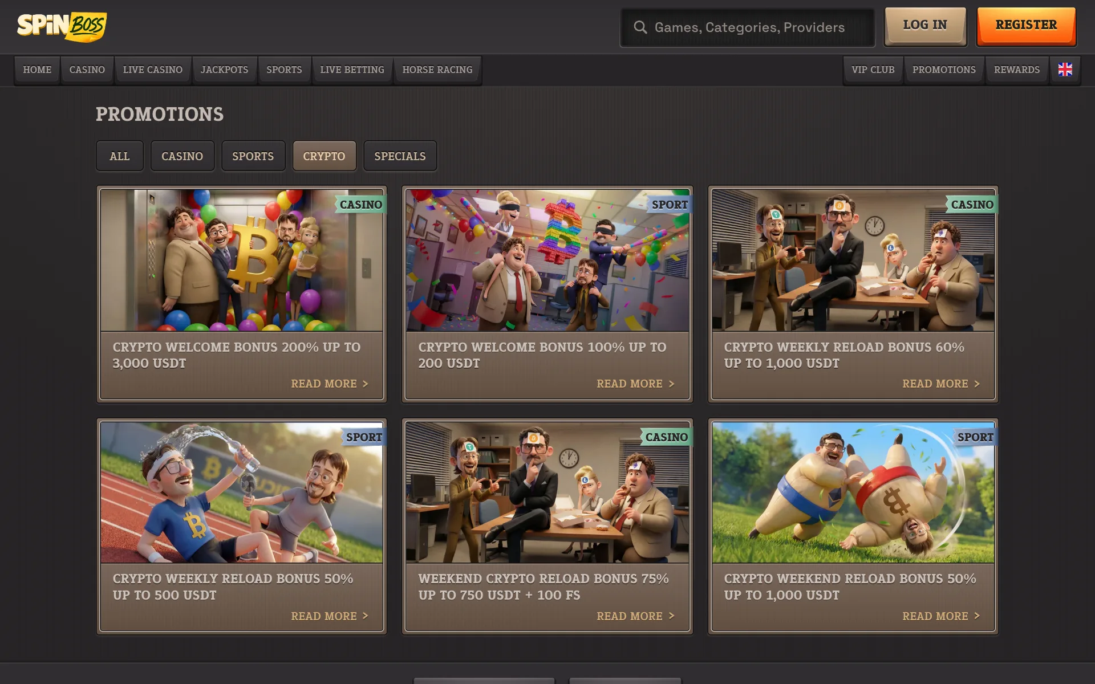Screen dimensions: 1095x684
Task: Open the sumo wrestlers promo image
Action: pos(853,492)
